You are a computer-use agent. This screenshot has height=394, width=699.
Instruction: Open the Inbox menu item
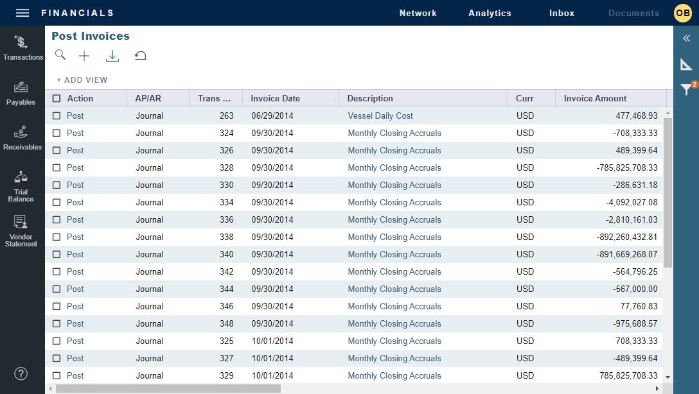561,12
